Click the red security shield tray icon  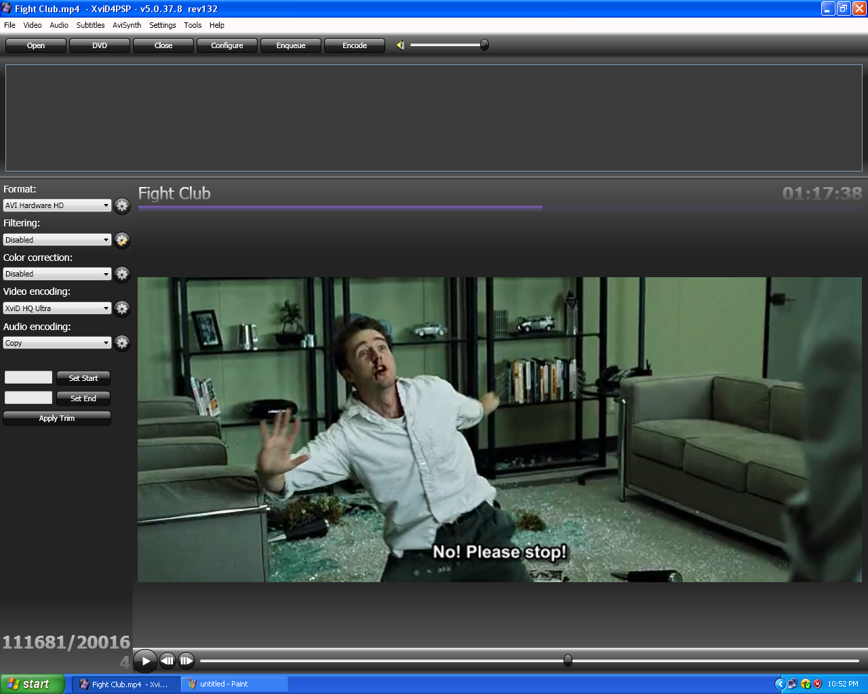coord(817,684)
